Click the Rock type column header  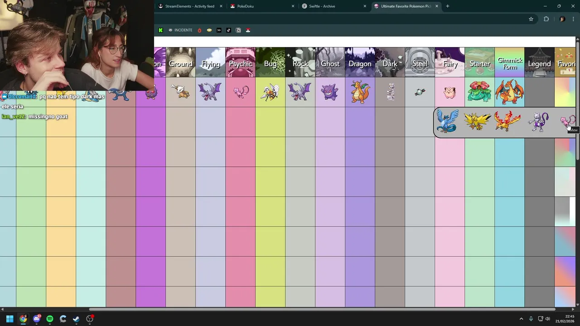(x=300, y=62)
